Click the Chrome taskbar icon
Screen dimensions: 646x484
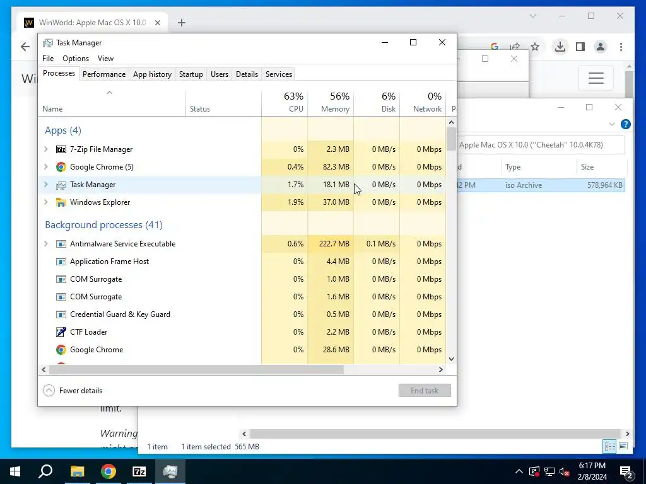point(109,471)
